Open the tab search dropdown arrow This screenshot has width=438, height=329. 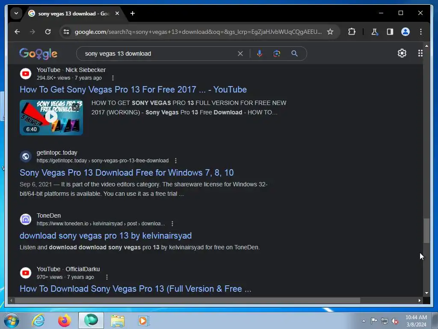tap(16, 13)
